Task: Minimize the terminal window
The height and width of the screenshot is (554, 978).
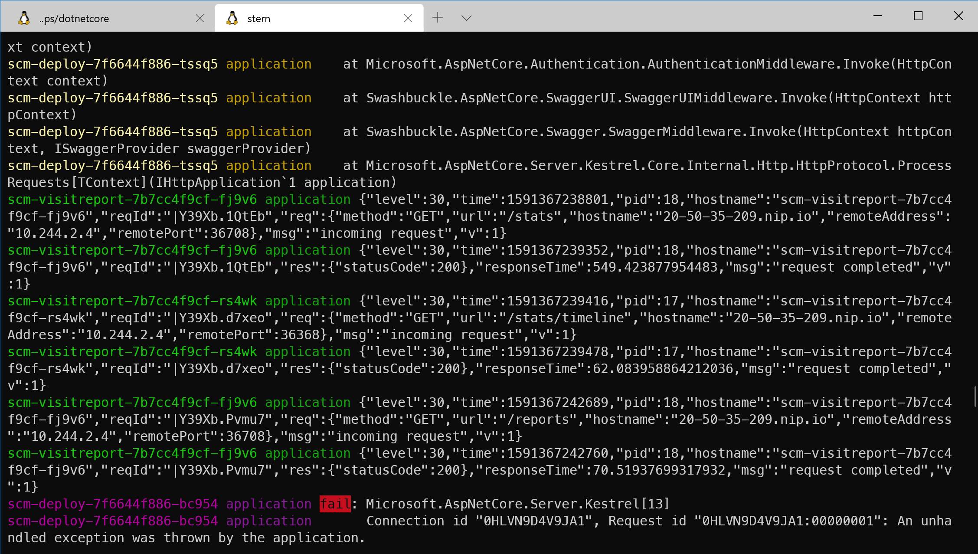Action: pos(877,16)
